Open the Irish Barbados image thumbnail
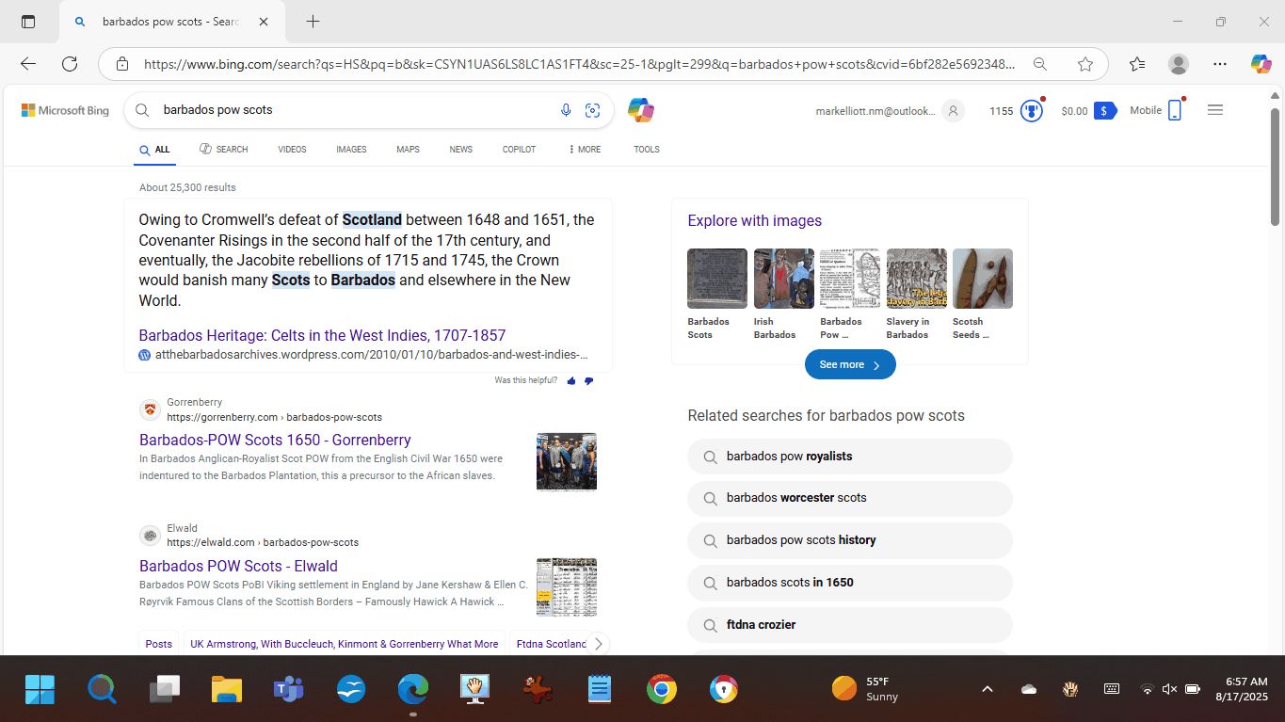The height and width of the screenshot is (722, 1285). pyautogui.click(x=783, y=279)
